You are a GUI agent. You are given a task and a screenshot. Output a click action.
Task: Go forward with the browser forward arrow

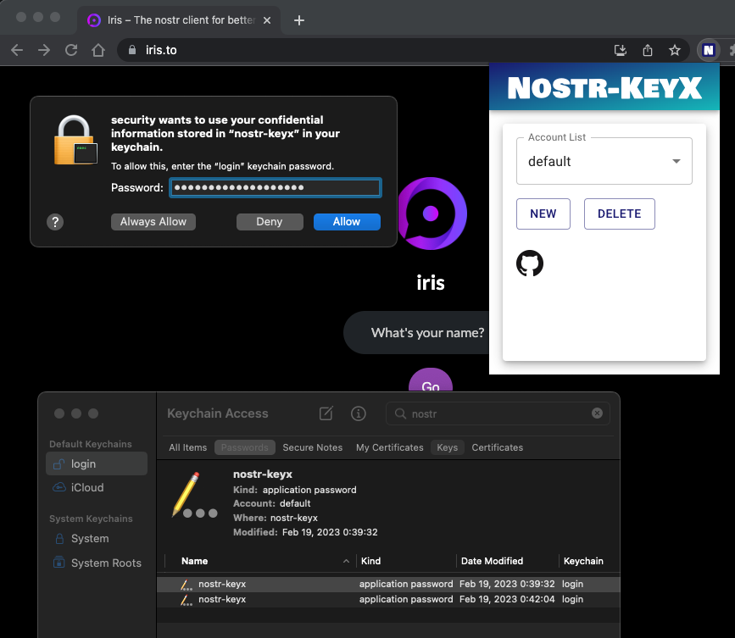(x=44, y=50)
